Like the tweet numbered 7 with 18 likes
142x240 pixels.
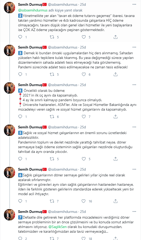(x=84, y=238)
